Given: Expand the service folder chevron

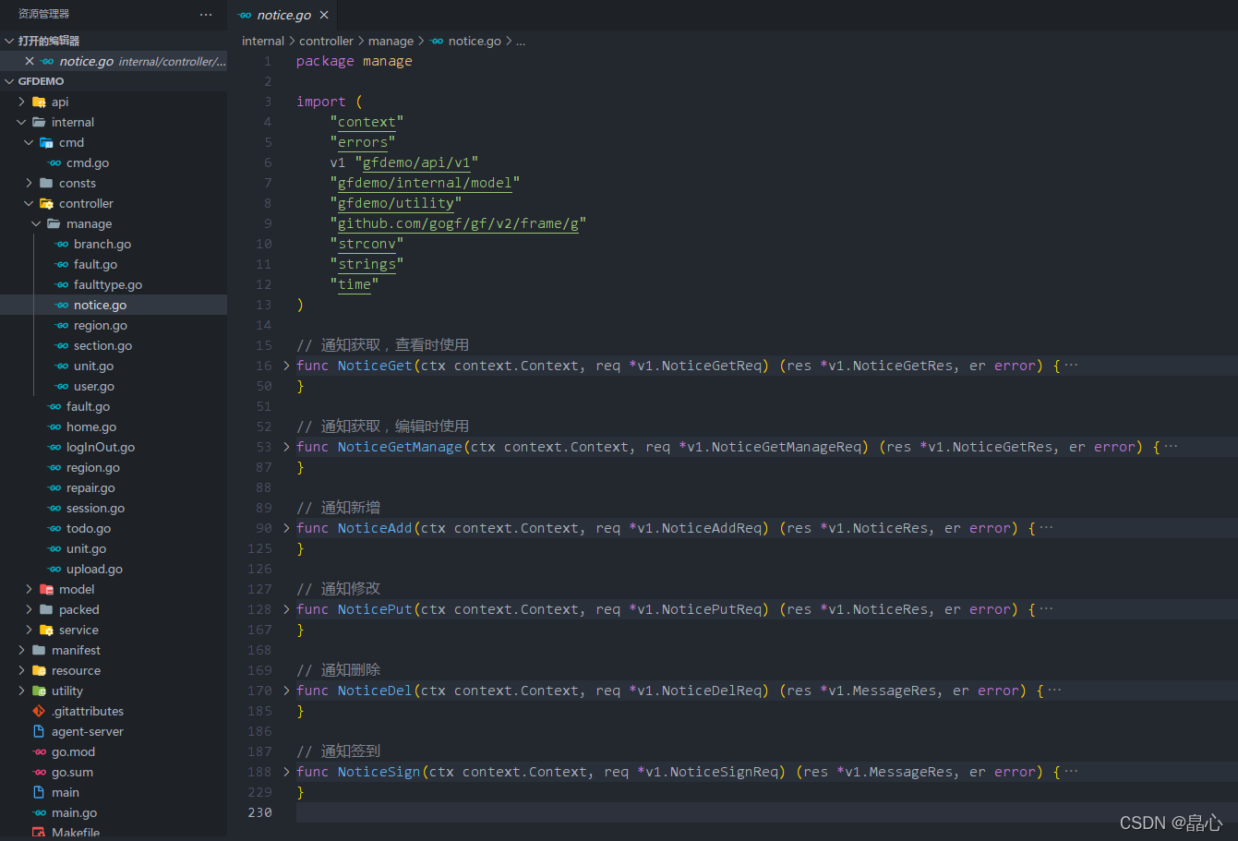Looking at the screenshot, I should (30, 630).
